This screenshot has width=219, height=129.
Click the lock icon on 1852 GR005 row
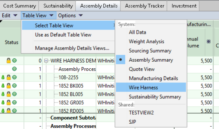pyautogui.click(x=8, y=103)
